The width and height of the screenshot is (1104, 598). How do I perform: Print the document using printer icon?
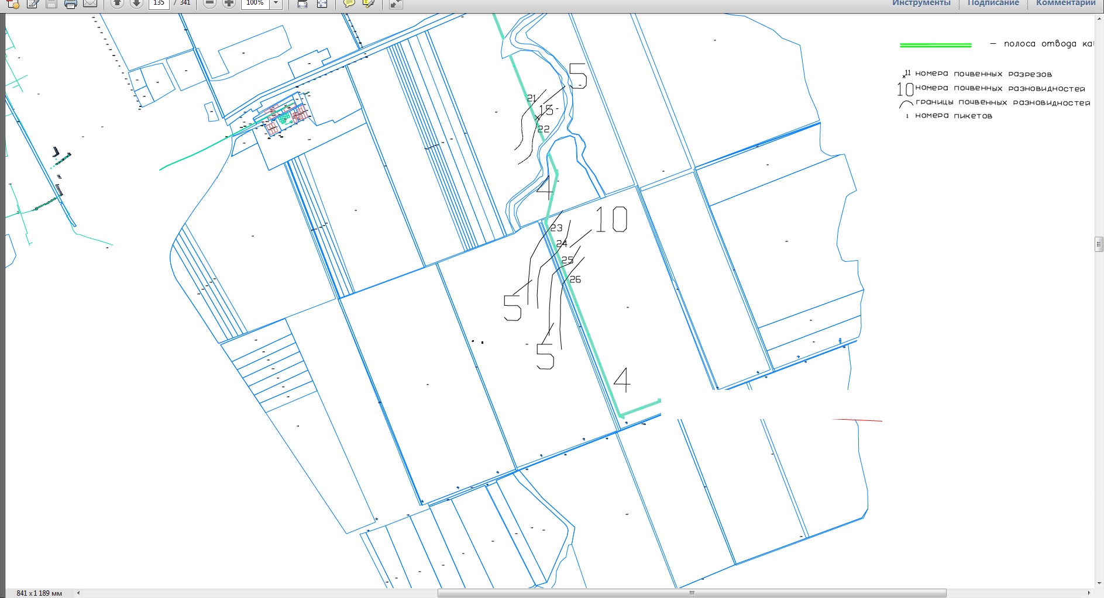(71, 4)
